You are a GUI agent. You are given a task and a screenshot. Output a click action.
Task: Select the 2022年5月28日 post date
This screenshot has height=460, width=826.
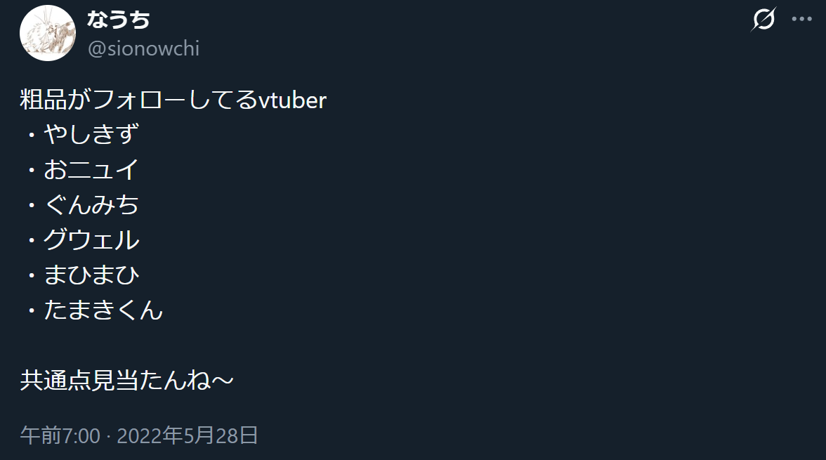pyautogui.click(x=188, y=435)
